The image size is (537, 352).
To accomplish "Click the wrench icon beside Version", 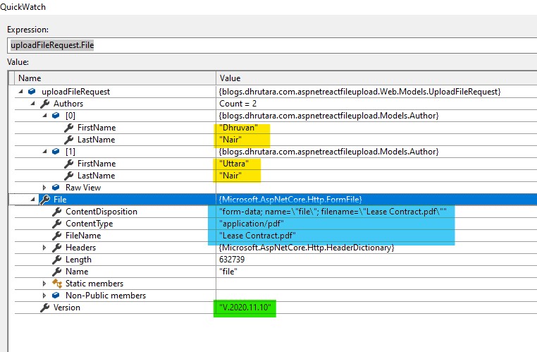I will tap(45, 308).
